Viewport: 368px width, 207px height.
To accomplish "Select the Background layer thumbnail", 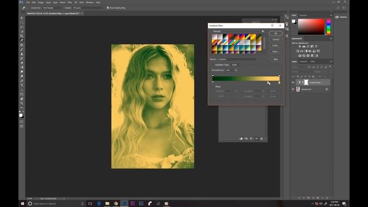I will click(x=298, y=89).
